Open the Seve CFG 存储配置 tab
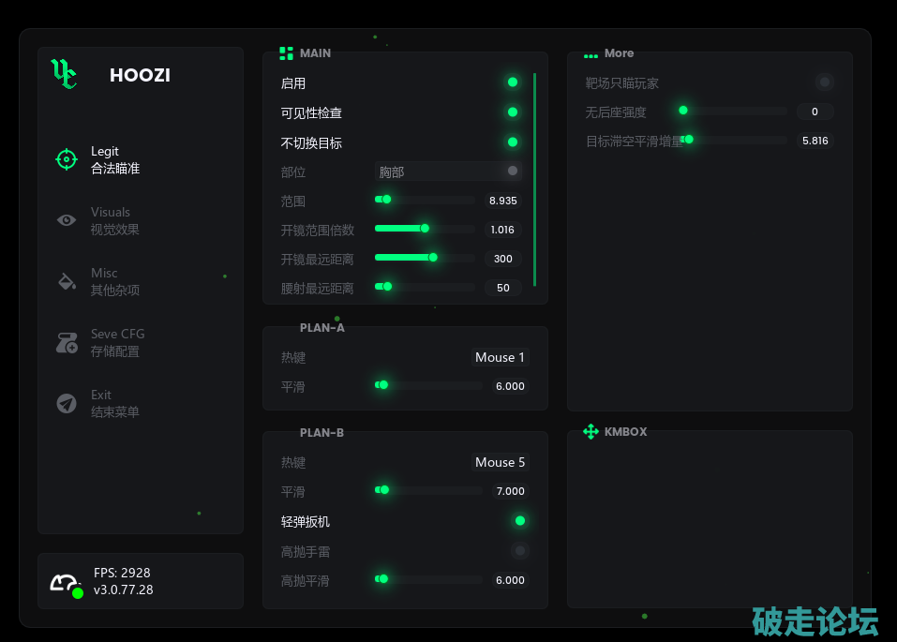Viewport: 897px width, 642px height. pos(117,342)
